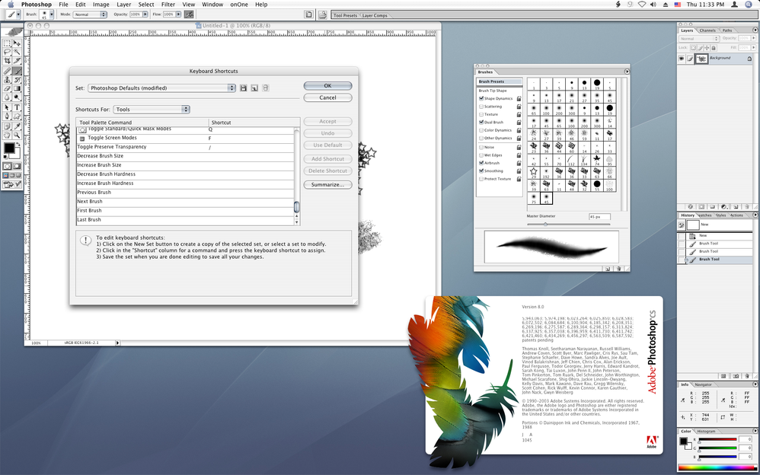
Task: Click the trash icon in Brushes palette
Action: pos(619,269)
